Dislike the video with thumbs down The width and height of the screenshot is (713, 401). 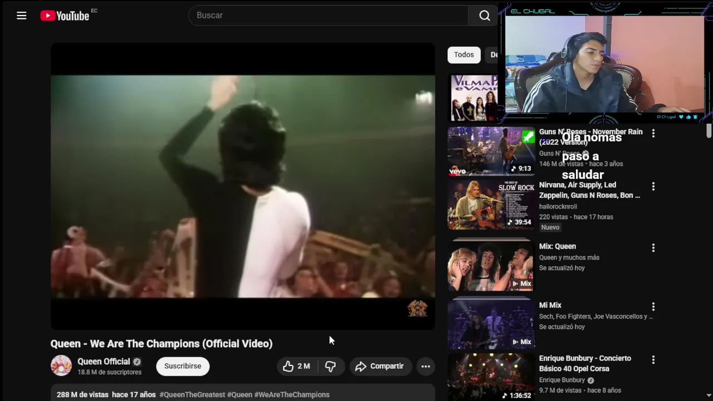click(x=330, y=366)
